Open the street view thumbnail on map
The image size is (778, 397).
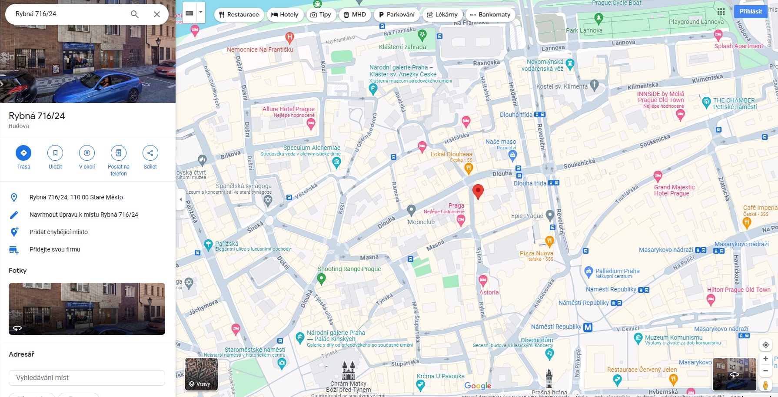click(735, 374)
